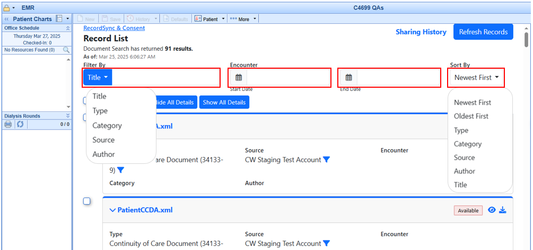Click the magnifier next to No Resources Found
This screenshot has width=533, height=250.
click(66, 50)
